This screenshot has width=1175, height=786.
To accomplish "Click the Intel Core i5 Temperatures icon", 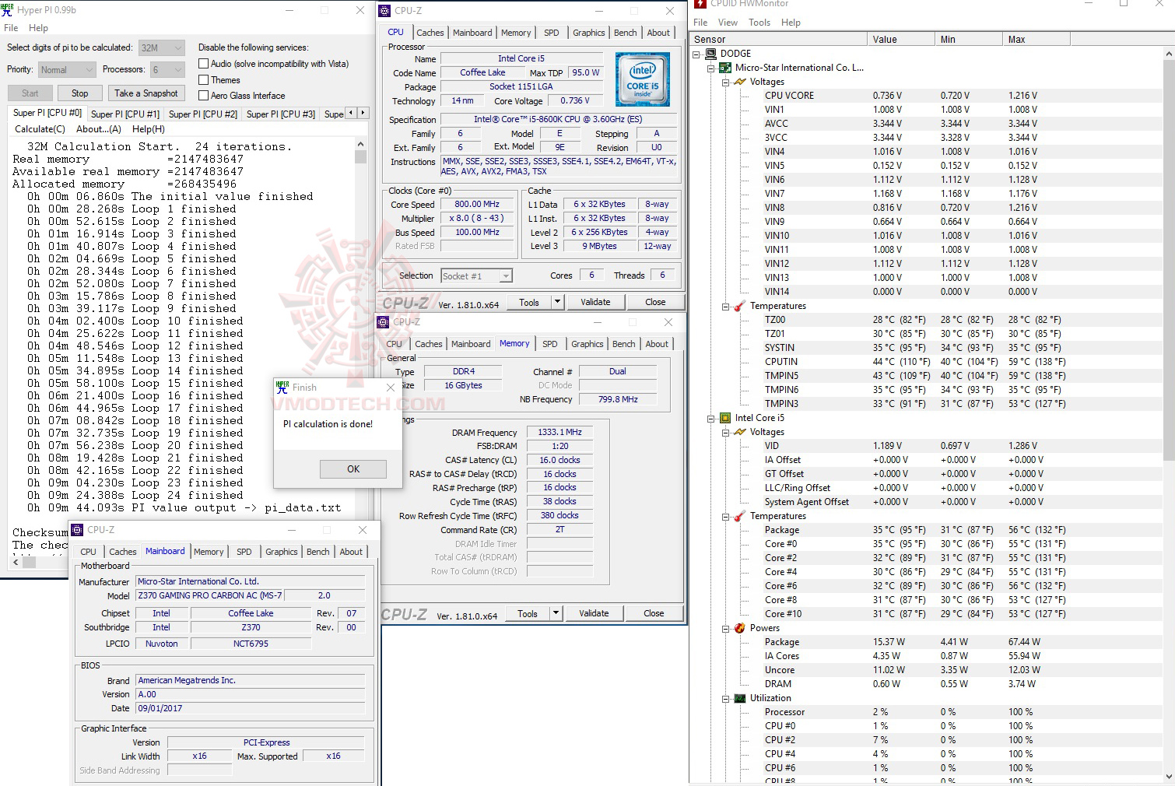I will pos(740,516).
